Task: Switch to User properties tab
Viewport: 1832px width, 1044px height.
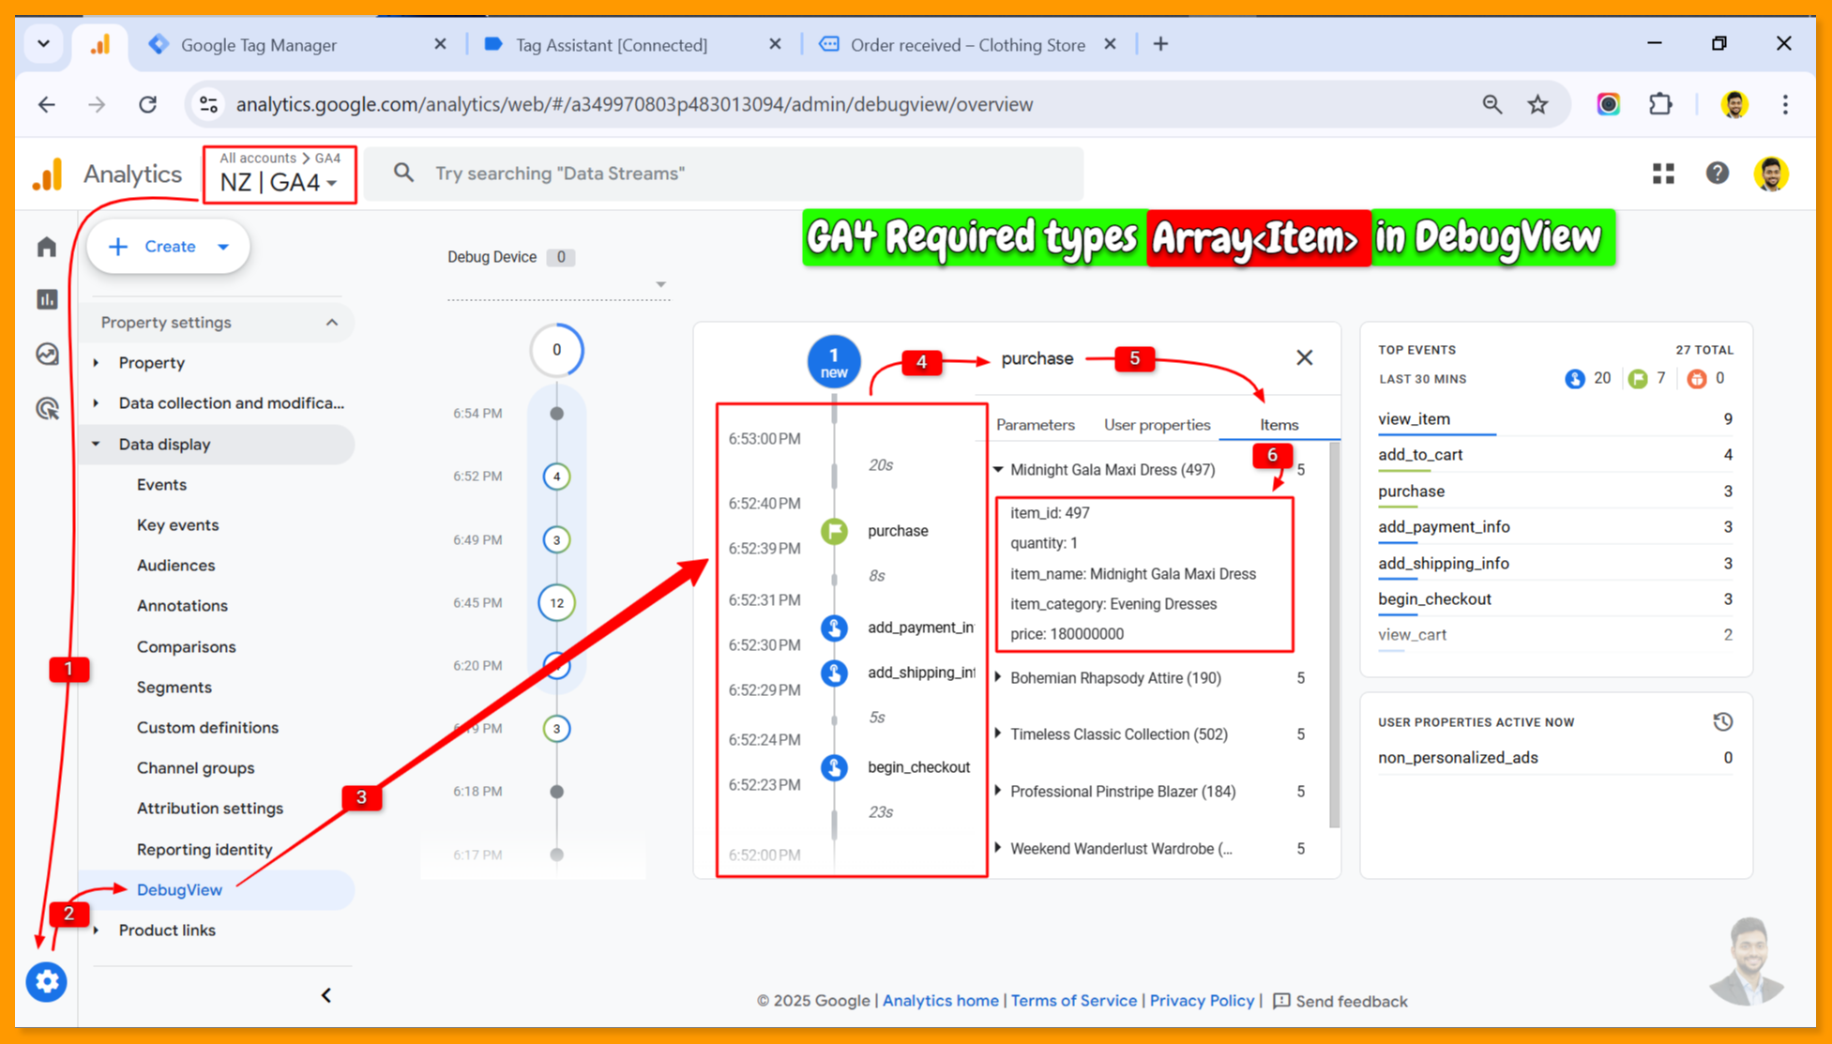Action: click(1157, 425)
